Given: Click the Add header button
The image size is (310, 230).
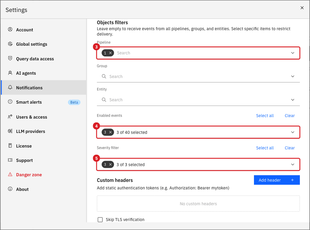Looking at the screenshot, I should (277, 180).
